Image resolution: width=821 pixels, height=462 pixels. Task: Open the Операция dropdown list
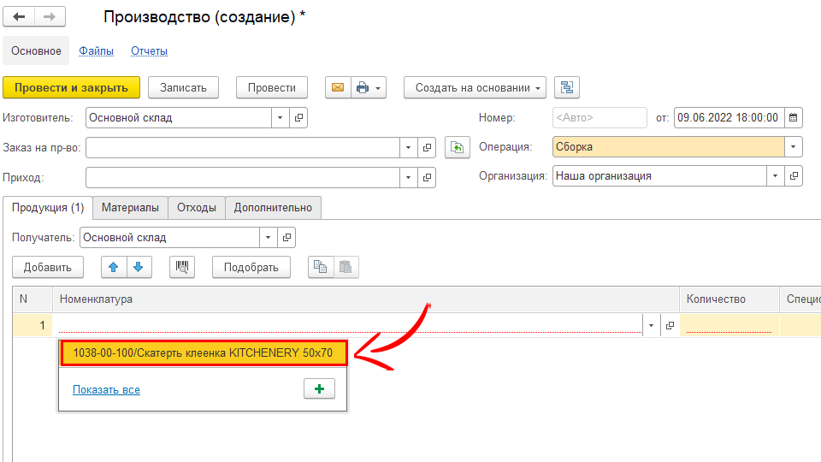click(x=794, y=147)
